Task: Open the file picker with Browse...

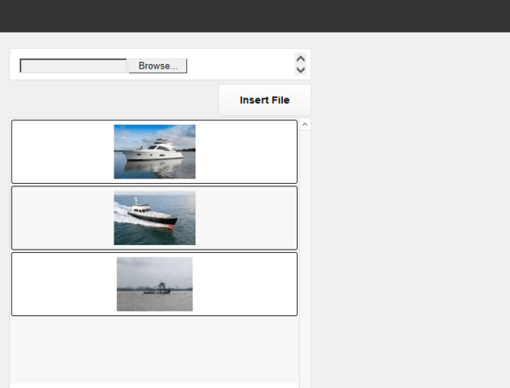Action: (158, 66)
